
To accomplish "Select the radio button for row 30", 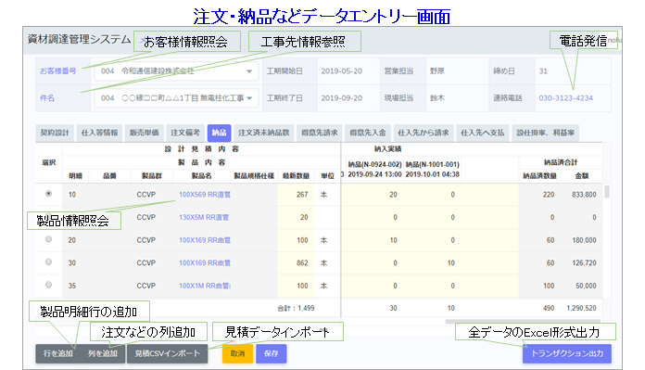I will [48, 262].
